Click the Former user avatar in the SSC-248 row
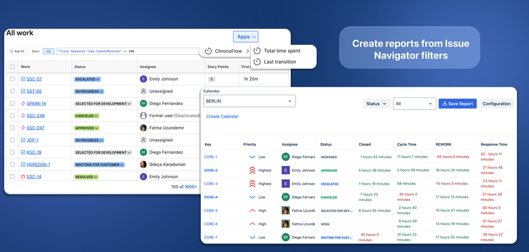 point(144,116)
